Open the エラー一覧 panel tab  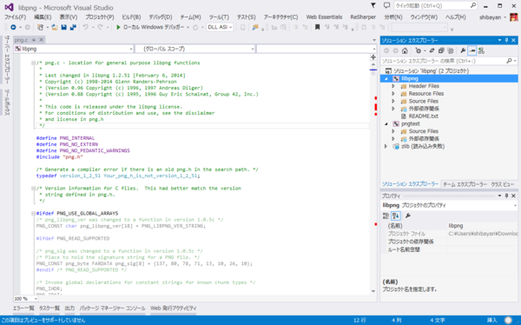pyautogui.click(x=23, y=308)
